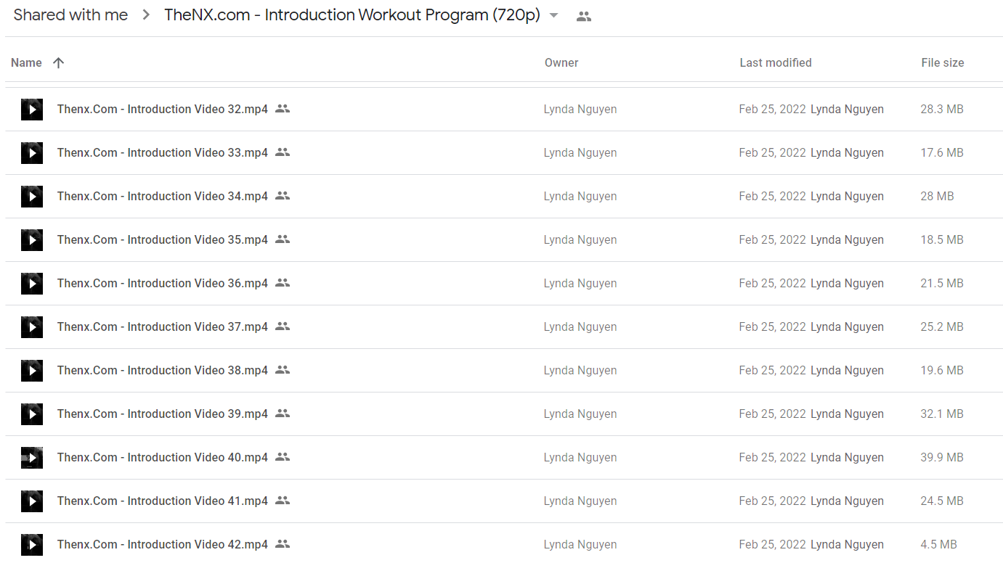The image size is (1003, 563).
Task: Select file Introduction Video 33.mp4
Action: pos(163,152)
